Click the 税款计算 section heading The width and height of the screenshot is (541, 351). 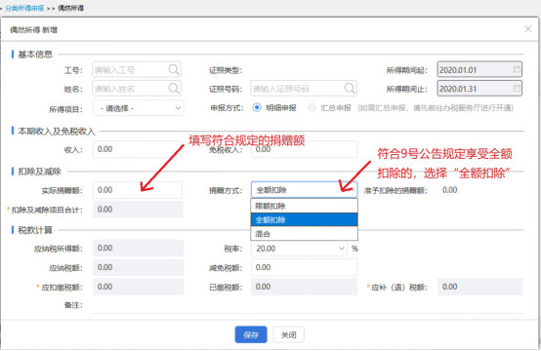tap(35, 230)
